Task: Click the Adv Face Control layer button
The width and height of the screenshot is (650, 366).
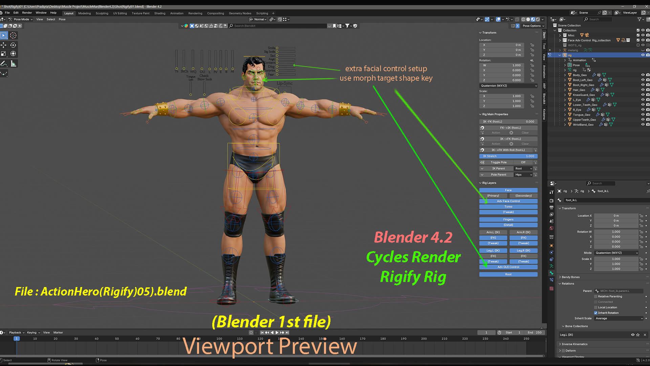Action: pos(508,201)
